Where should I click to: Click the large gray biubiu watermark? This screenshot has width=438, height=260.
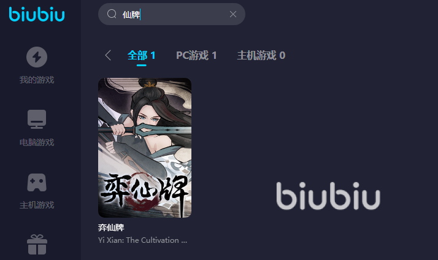click(x=328, y=196)
